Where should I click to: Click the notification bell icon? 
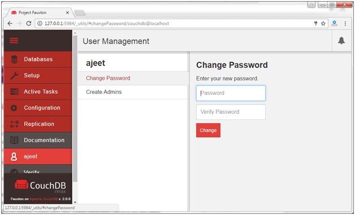click(341, 41)
